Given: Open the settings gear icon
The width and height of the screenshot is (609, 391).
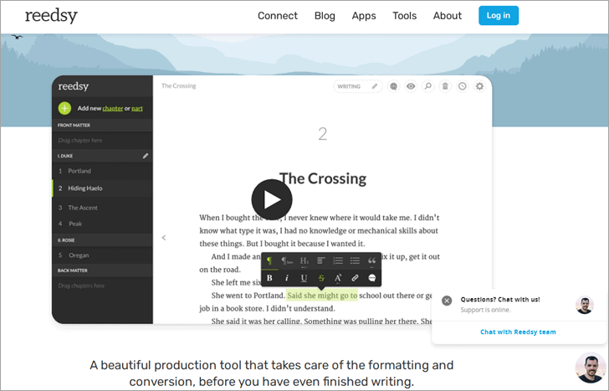Looking at the screenshot, I should (x=479, y=86).
